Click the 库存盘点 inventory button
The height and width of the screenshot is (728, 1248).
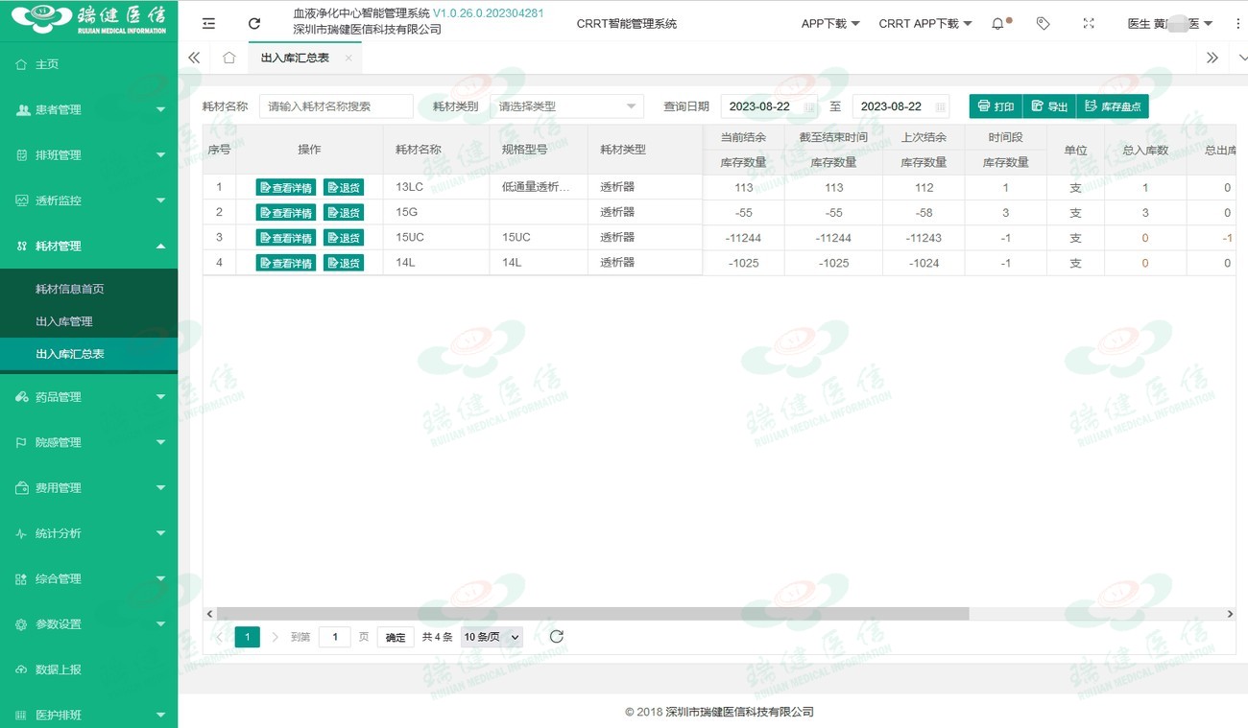click(1113, 106)
